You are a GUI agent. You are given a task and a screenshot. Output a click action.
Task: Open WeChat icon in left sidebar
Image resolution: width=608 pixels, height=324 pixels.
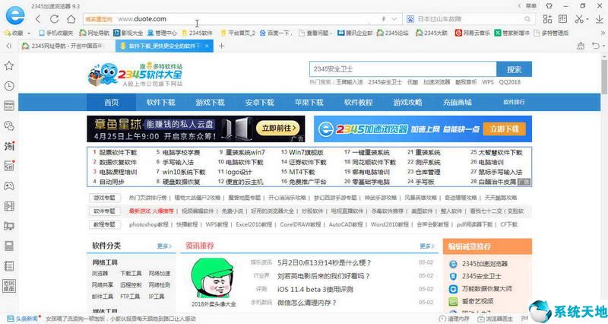coord(9,125)
